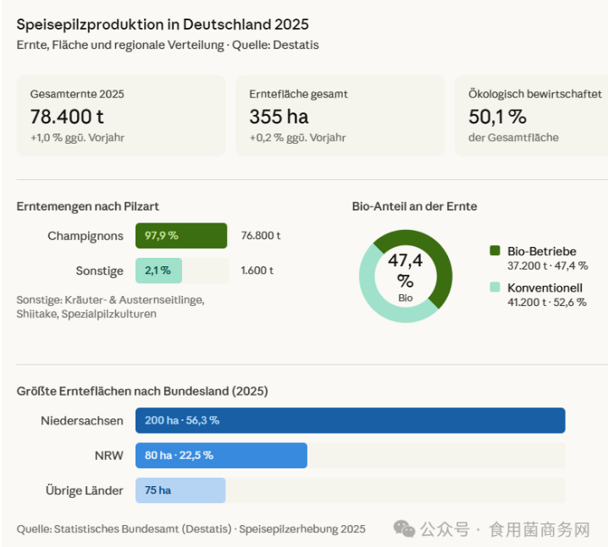
Task: Click the Bio-Anteil an der Ernte heading
Action: pyautogui.click(x=414, y=206)
